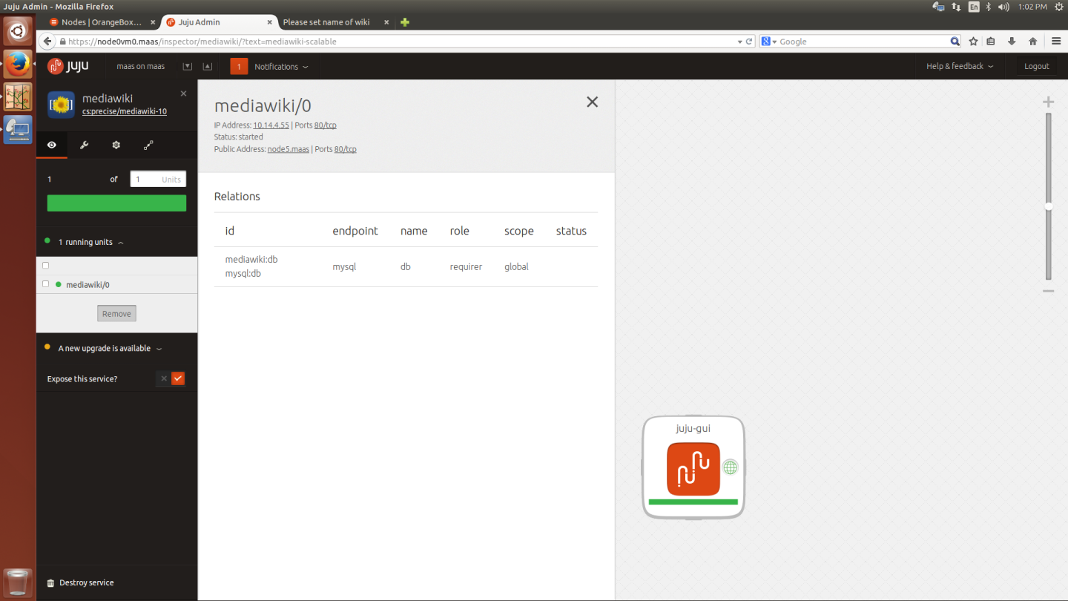Viewport: 1068px width, 601px height.
Task: Check the select-all units checkbox
Action: tap(45, 265)
